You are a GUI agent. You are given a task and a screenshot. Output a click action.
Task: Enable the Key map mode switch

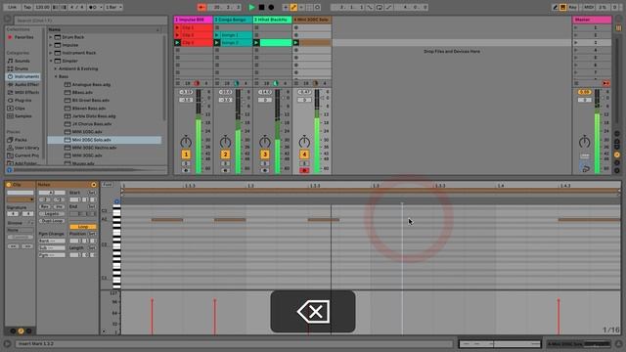[573, 7]
